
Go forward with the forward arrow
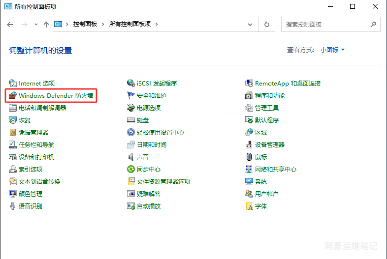24,25
